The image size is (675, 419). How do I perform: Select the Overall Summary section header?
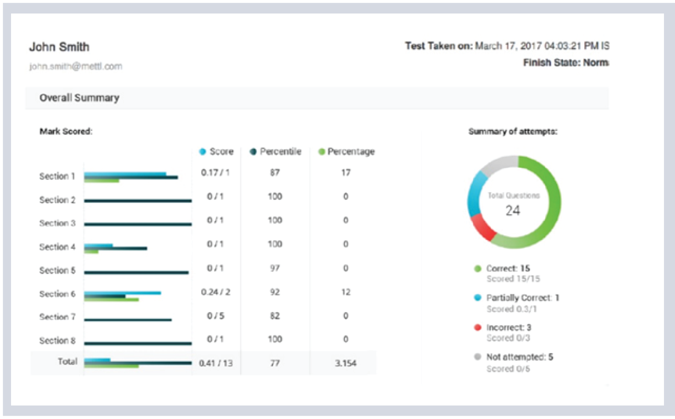pyautogui.click(x=79, y=98)
